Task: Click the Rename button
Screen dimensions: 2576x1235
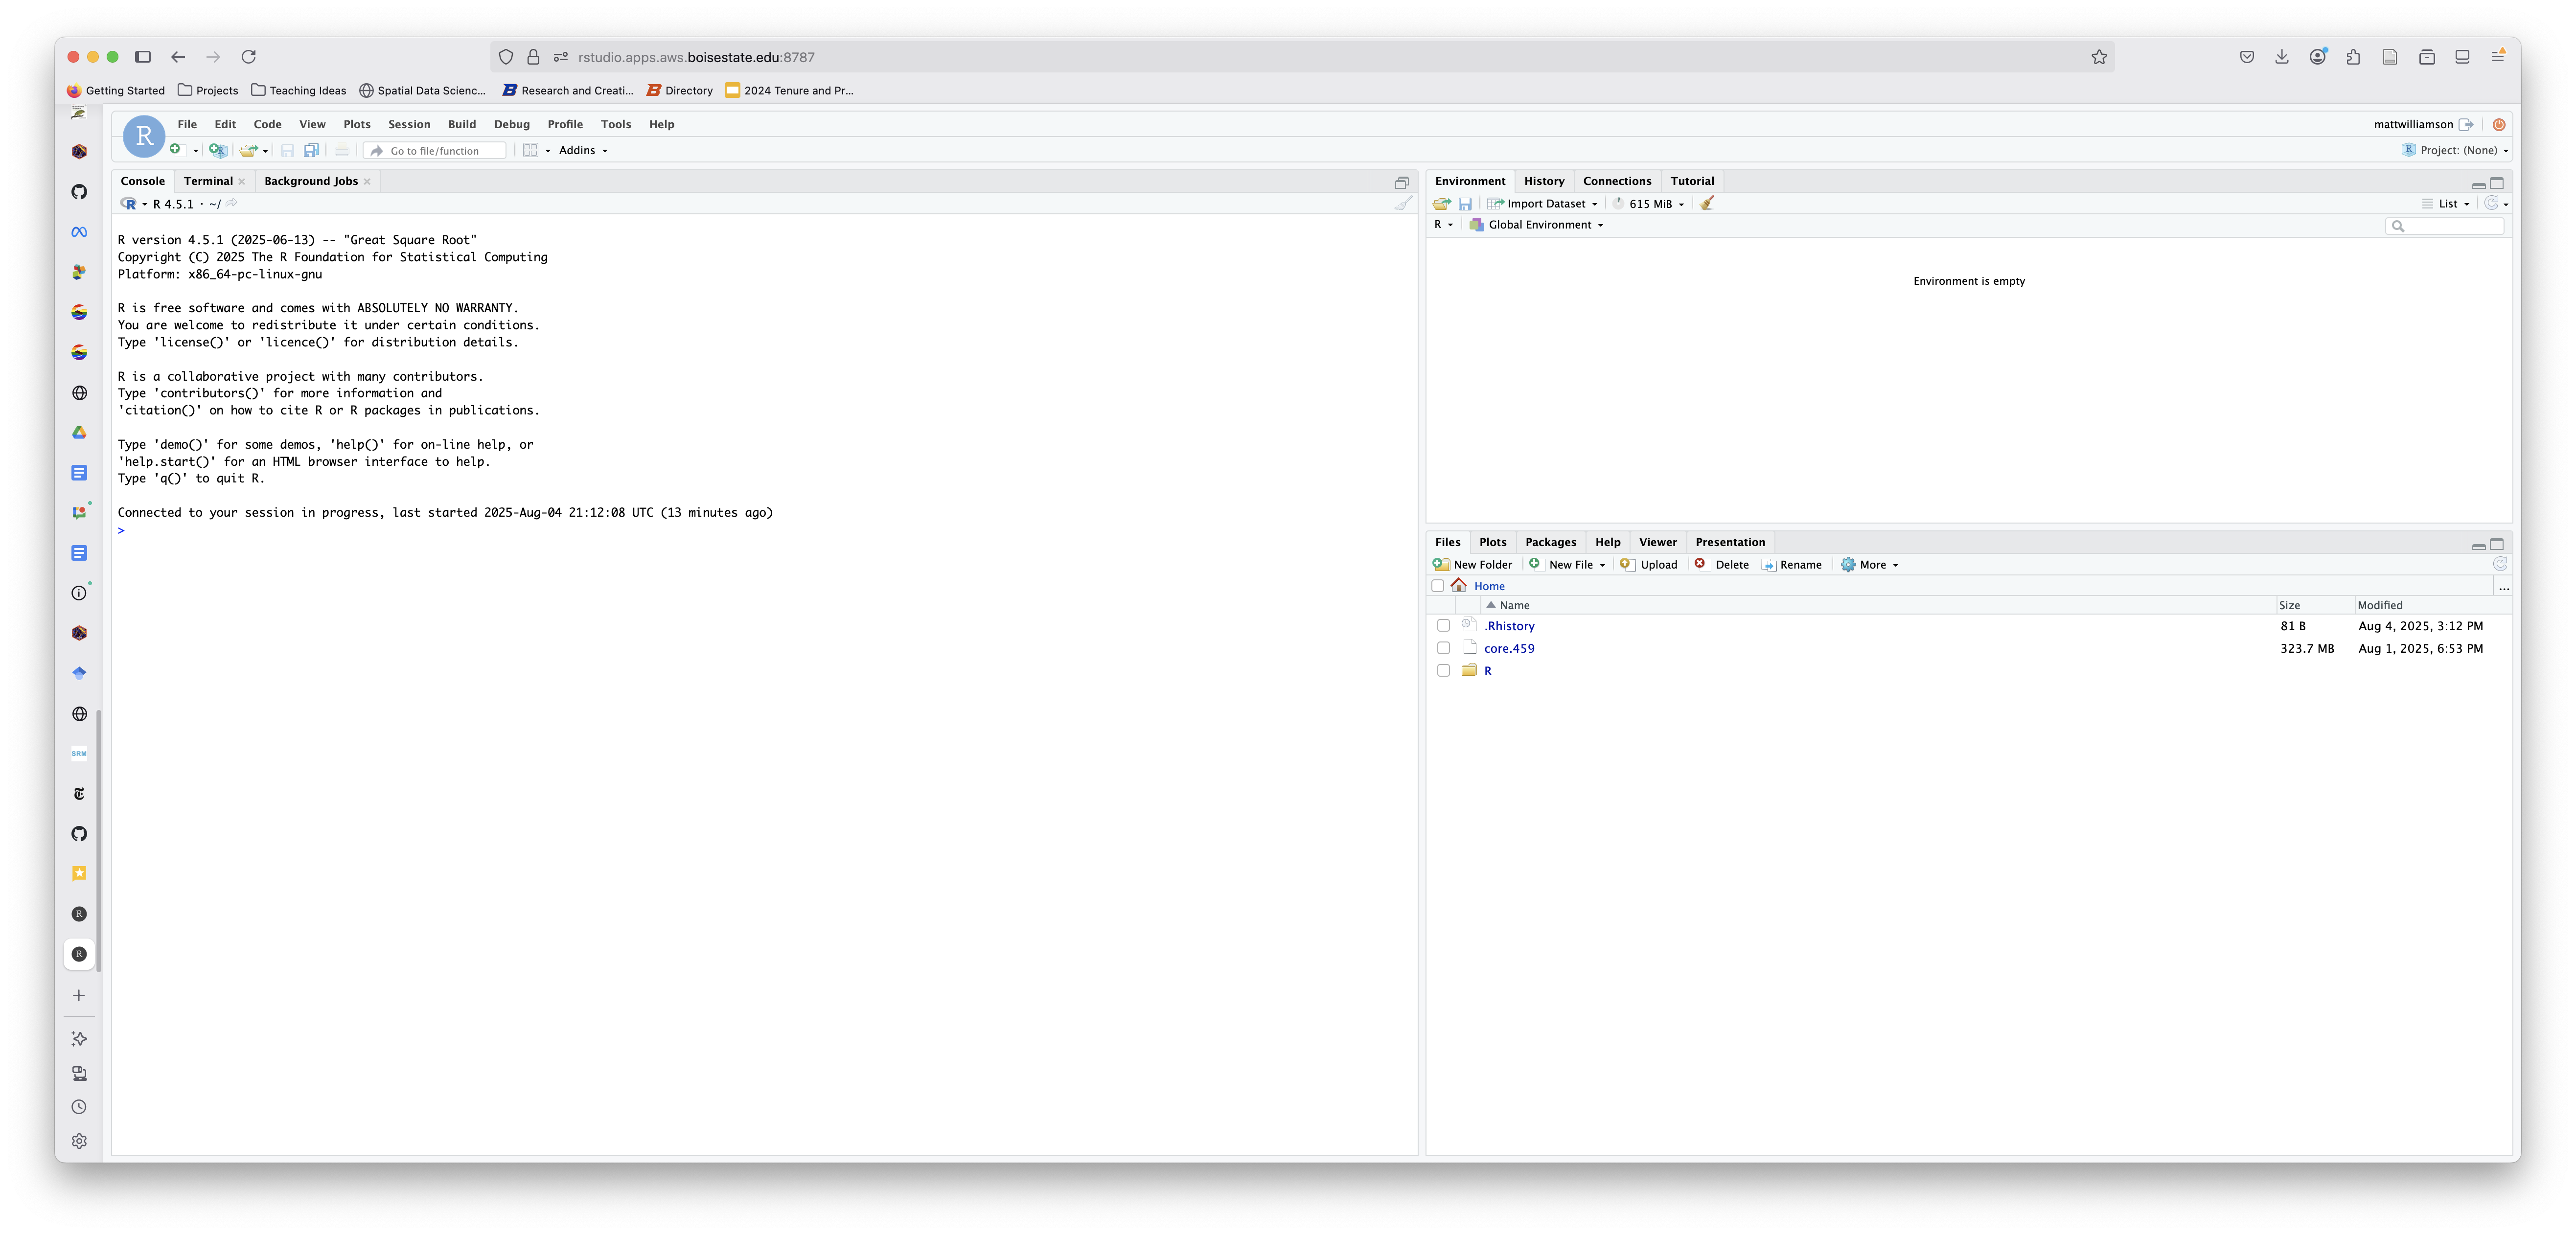Action: (x=1791, y=564)
